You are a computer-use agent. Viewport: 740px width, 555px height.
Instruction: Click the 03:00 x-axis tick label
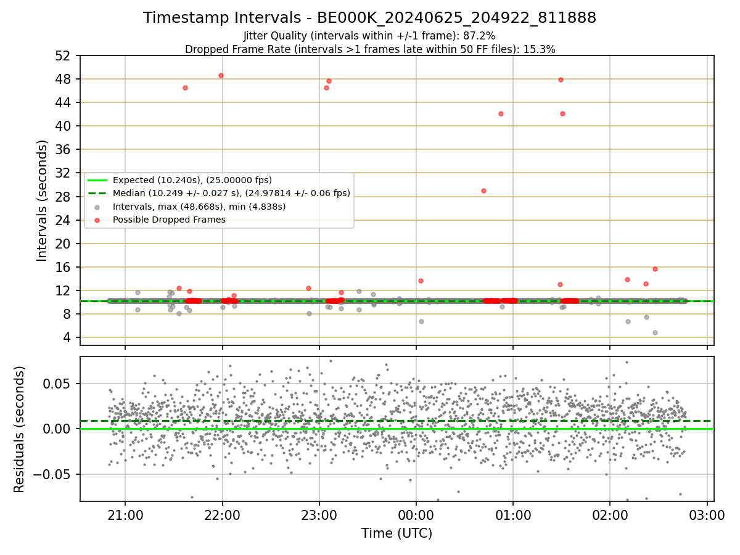click(x=707, y=514)
